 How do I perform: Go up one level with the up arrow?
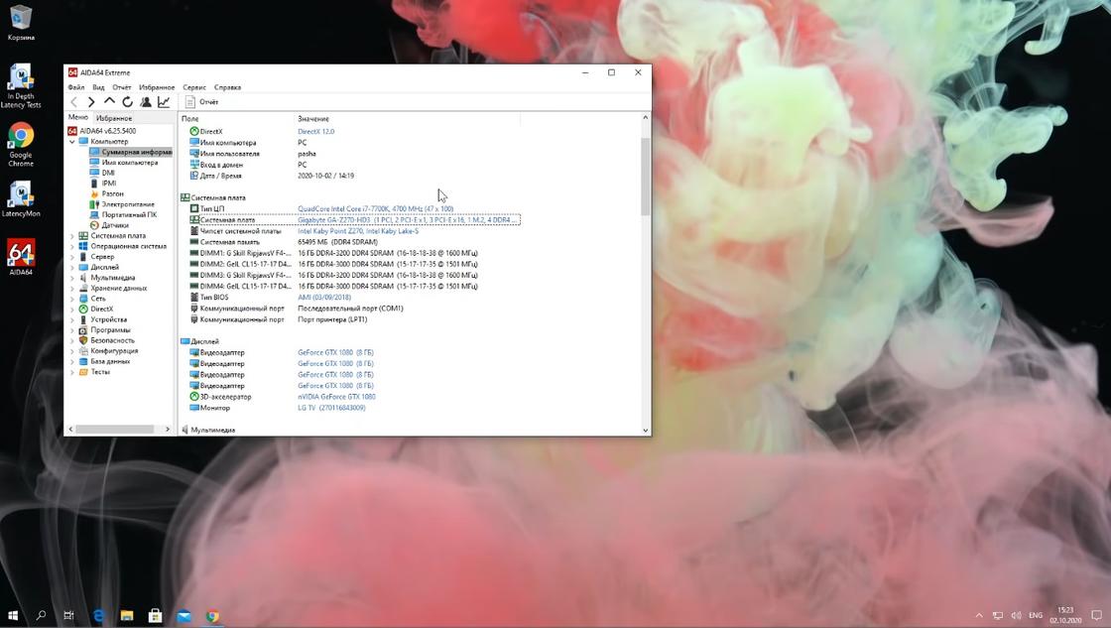point(109,102)
